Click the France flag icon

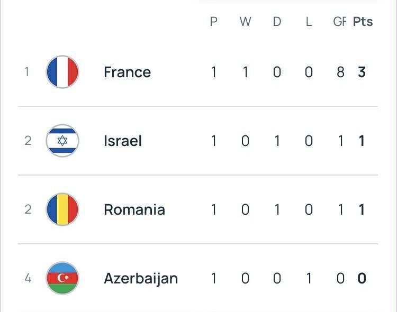[62, 72]
